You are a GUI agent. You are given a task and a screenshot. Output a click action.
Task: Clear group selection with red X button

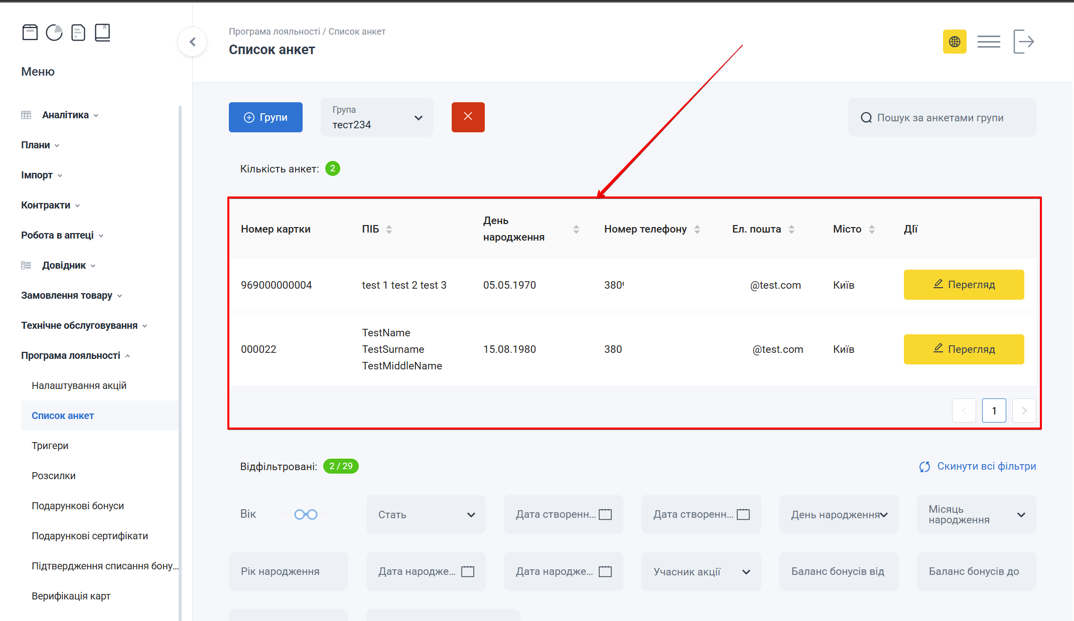[x=468, y=117]
